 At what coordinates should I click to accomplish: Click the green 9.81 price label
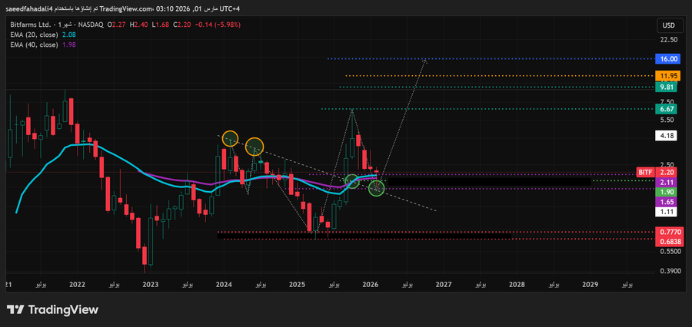(x=667, y=88)
